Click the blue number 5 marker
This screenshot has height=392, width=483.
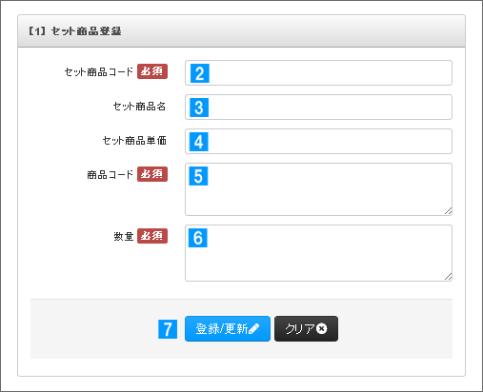pos(198,176)
